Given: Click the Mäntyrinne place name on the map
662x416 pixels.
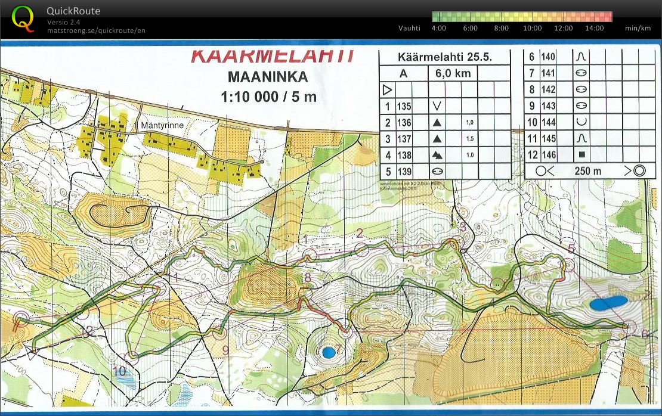Looking at the screenshot, I should click(x=162, y=126).
